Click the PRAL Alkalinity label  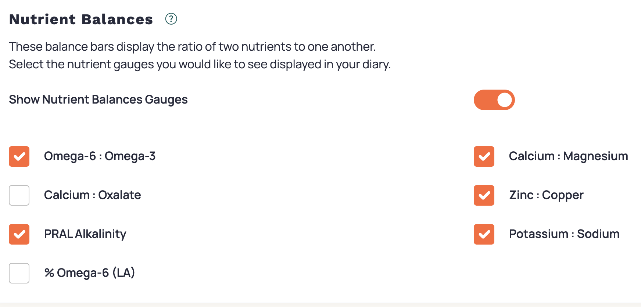pyautogui.click(x=85, y=234)
